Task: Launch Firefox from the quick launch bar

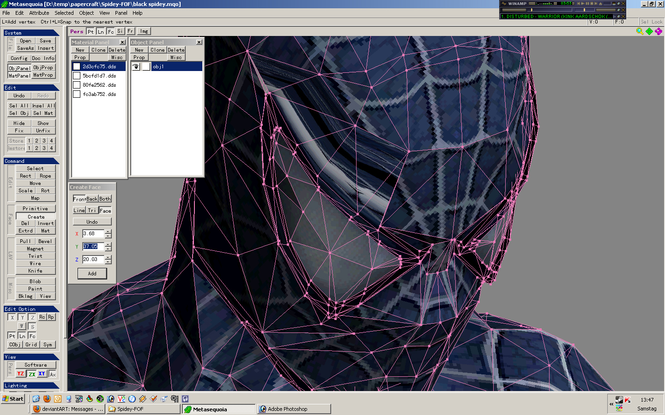Action: tap(47, 399)
